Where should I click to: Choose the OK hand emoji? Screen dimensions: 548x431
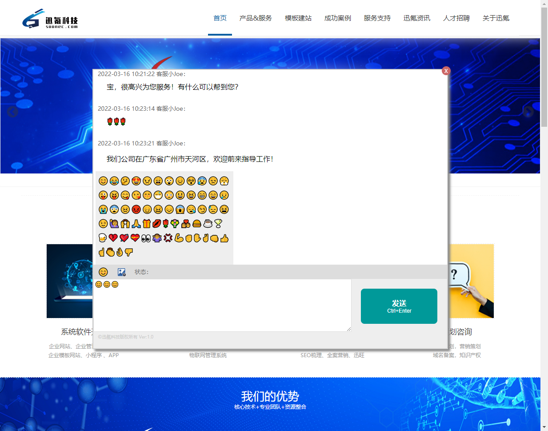119,252
